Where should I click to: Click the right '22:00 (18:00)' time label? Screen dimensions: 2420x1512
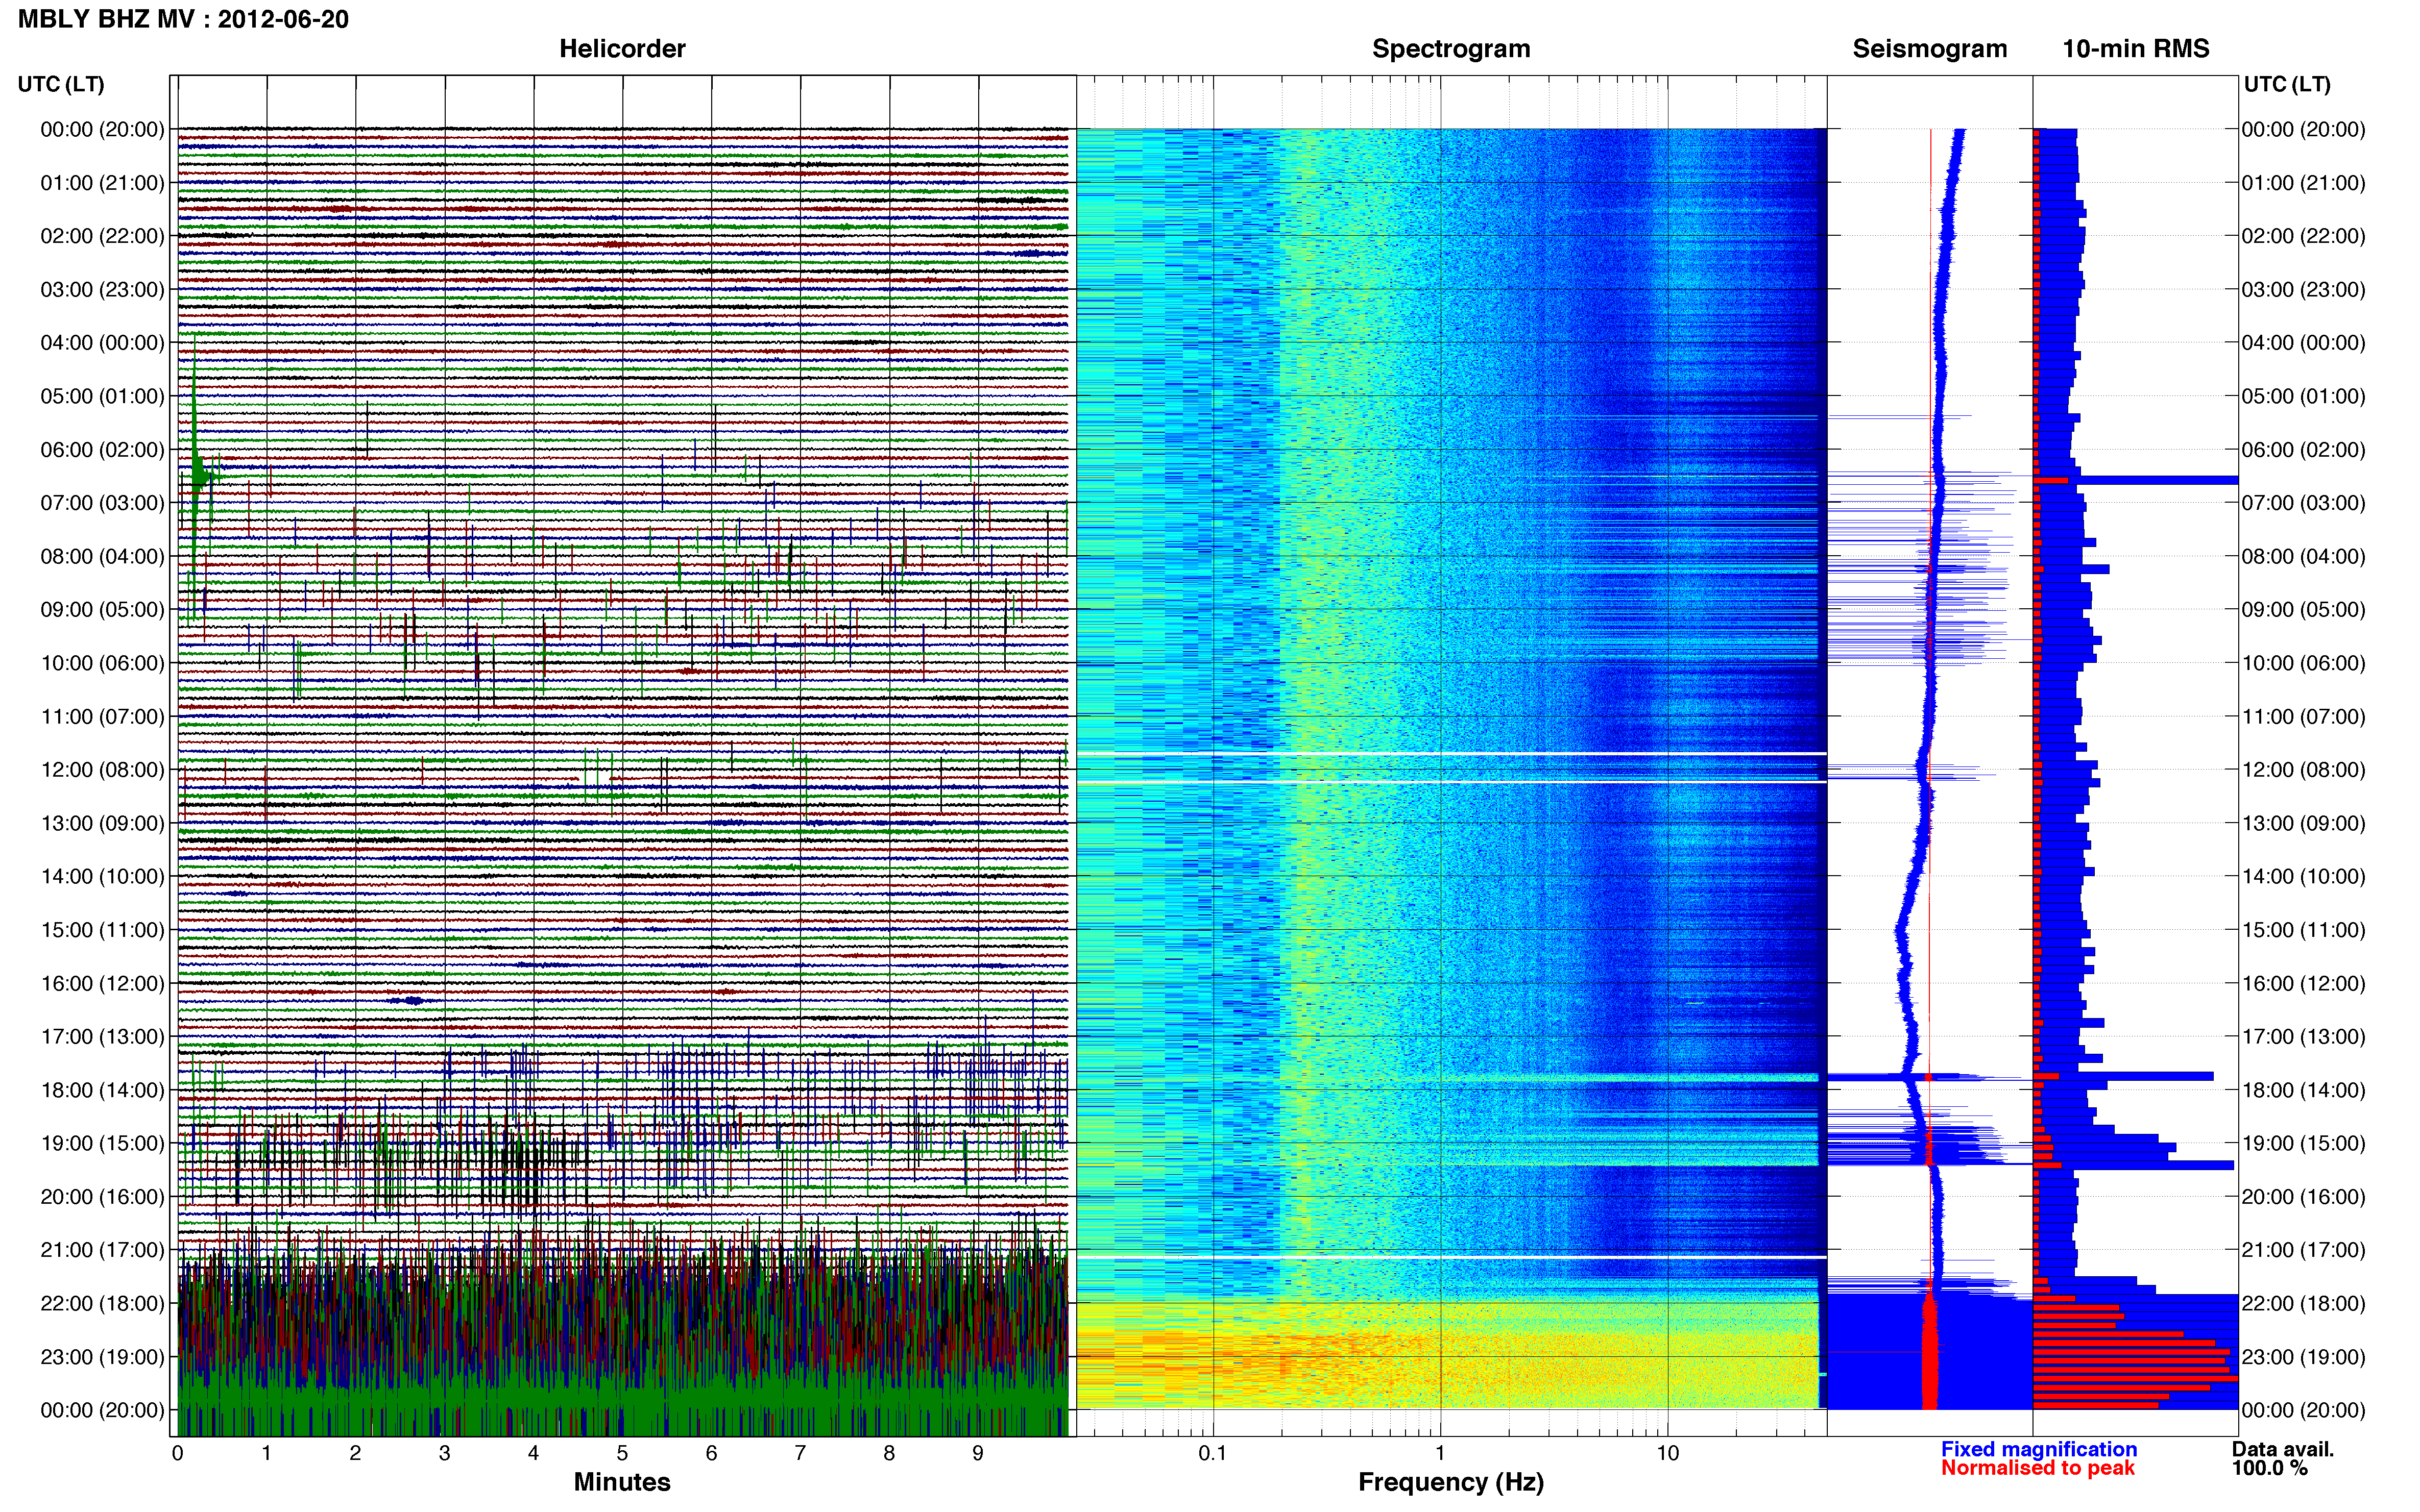2303,1304
